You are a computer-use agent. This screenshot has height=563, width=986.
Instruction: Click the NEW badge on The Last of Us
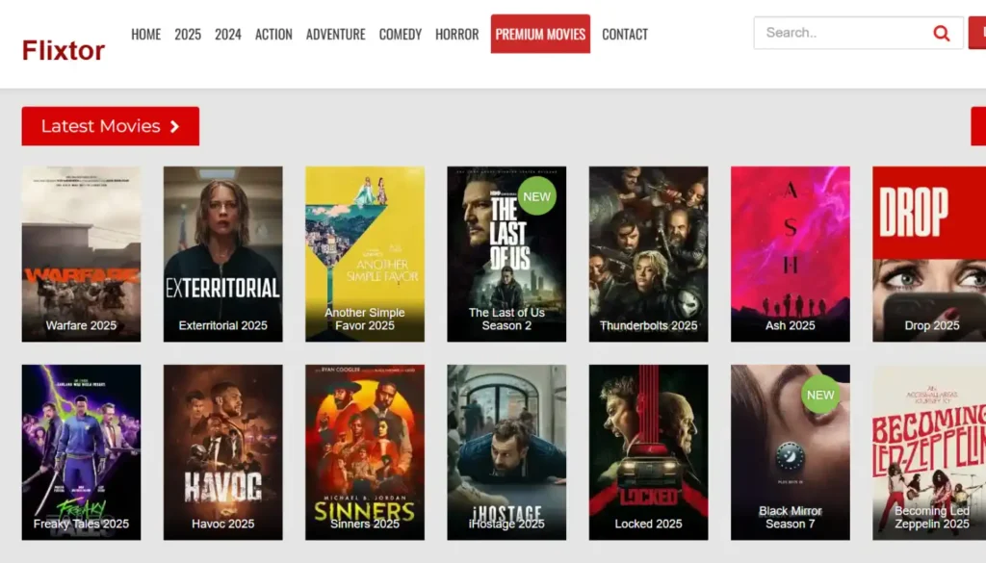click(536, 196)
